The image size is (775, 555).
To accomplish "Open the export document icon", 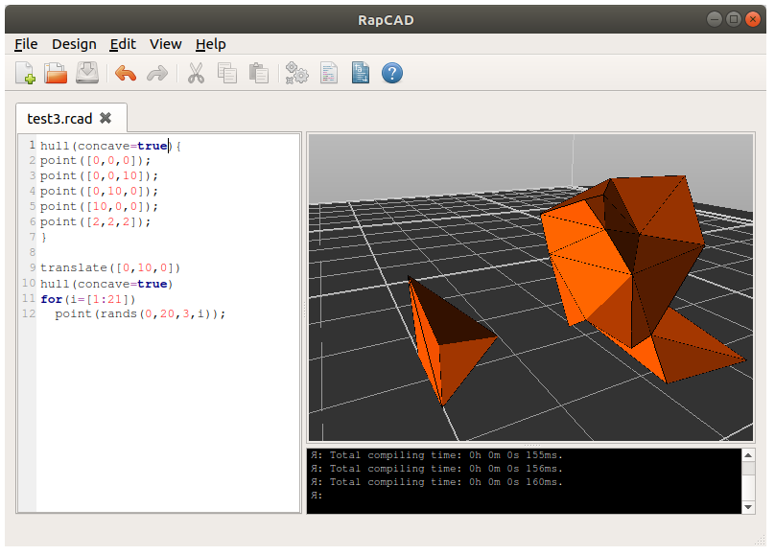I will 361,72.
